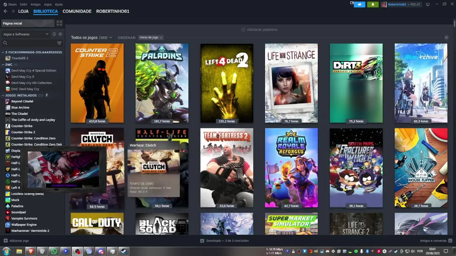Image resolution: width=456 pixels, height=256 pixels.
Task: Open the DiRT 3 Complete Edition cover
Action: click(356, 83)
